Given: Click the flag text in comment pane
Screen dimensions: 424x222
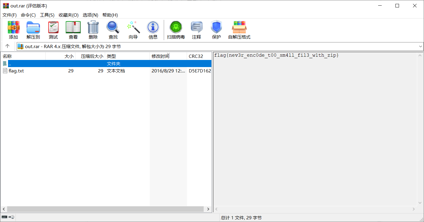Looking at the screenshot, I should 276,55.
